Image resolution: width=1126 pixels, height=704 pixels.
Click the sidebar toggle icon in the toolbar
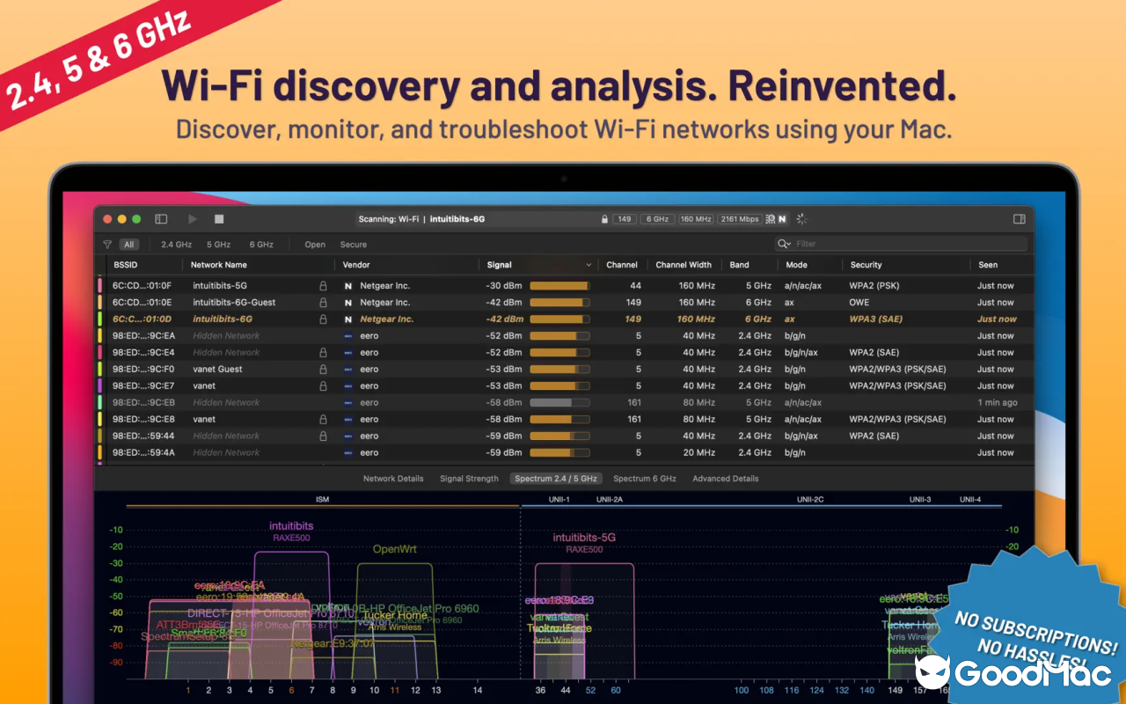point(161,219)
